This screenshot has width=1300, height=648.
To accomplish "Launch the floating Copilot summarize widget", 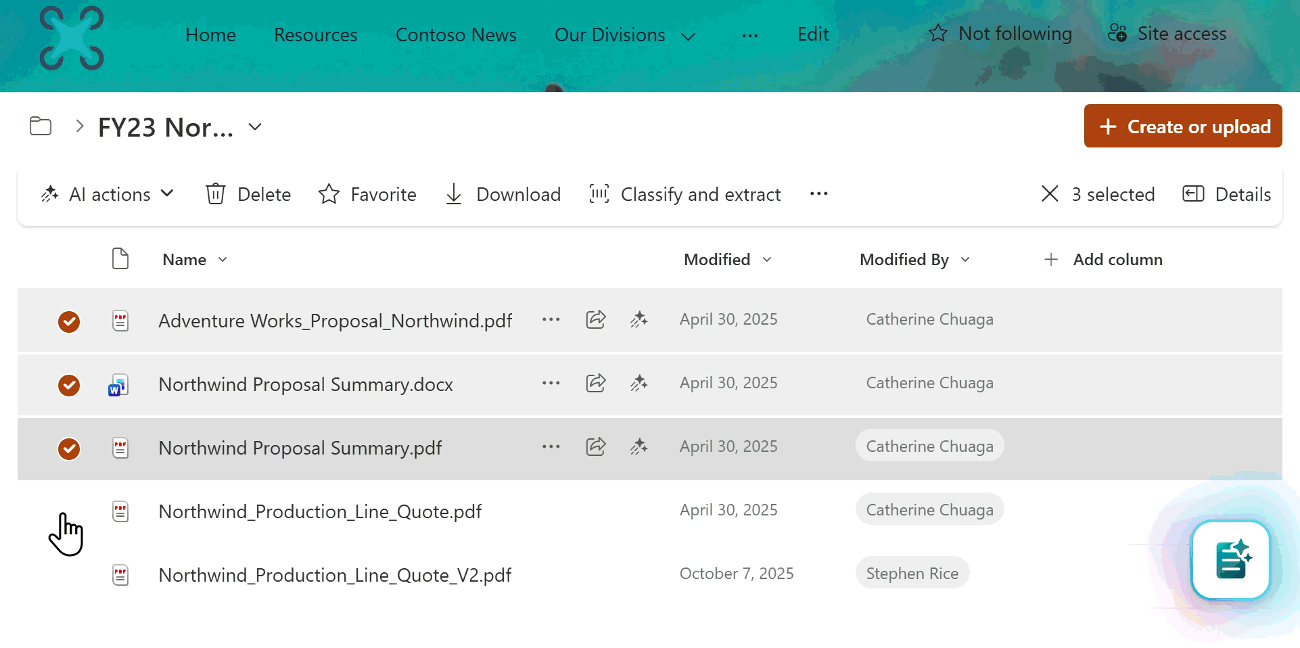I will point(1231,560).
